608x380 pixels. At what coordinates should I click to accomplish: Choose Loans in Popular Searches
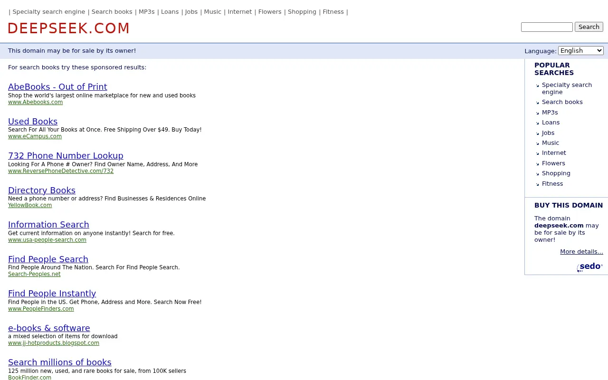pos(551,123)
